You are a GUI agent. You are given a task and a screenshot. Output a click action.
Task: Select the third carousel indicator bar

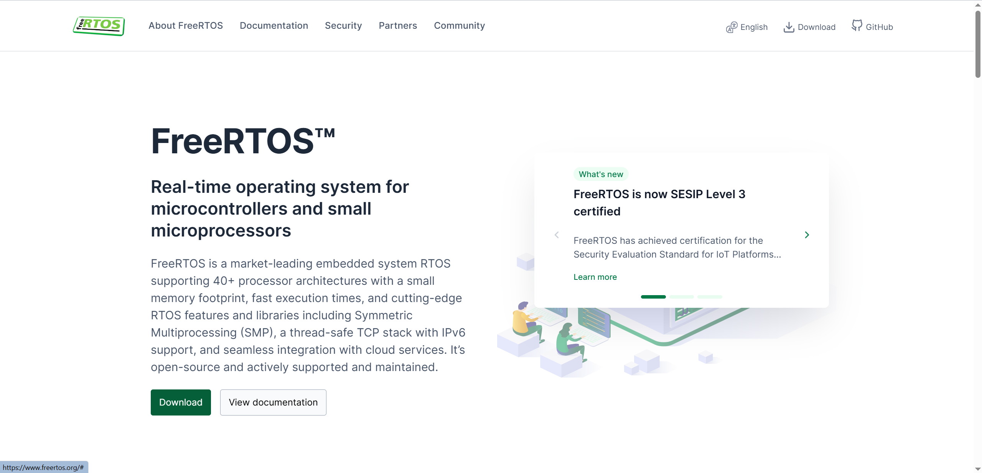click(710, 297)
